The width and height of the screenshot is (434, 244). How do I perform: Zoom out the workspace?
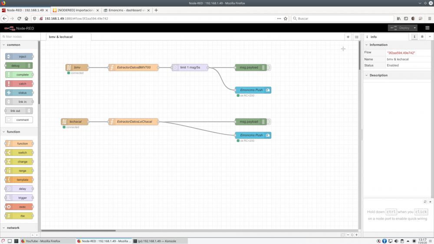pyautogui.click(x=348, y=235)
